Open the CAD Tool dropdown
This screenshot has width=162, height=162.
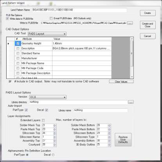[x=47, y=34]
